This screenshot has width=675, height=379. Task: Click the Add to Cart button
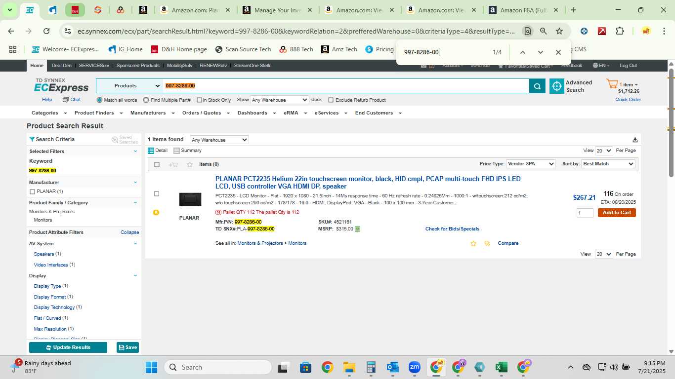pyautogui.click(x=617, y=213)
